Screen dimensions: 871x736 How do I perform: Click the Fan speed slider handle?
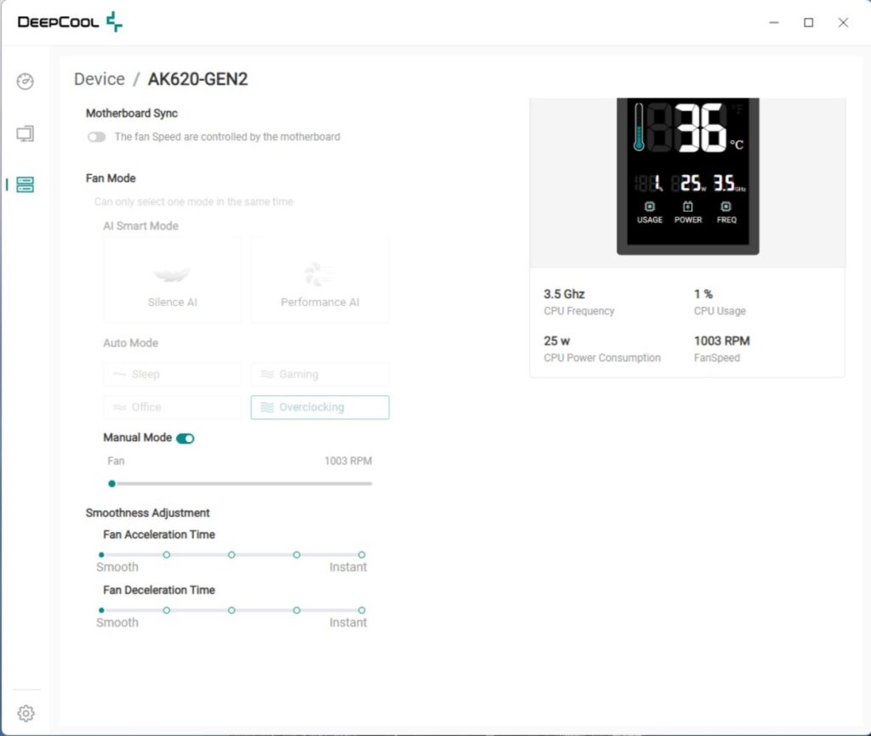111,484
